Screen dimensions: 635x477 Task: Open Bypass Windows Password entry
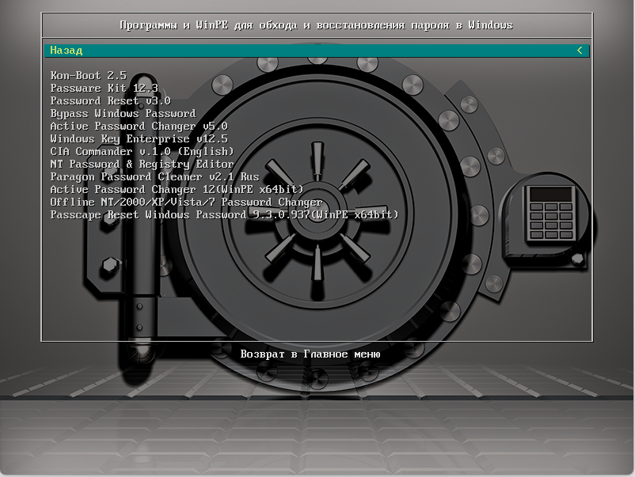click(x=123, y=113)
